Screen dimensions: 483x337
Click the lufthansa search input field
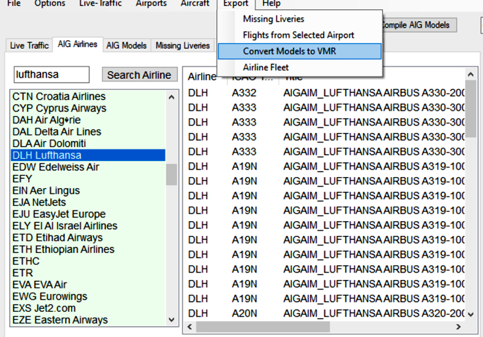51,75
